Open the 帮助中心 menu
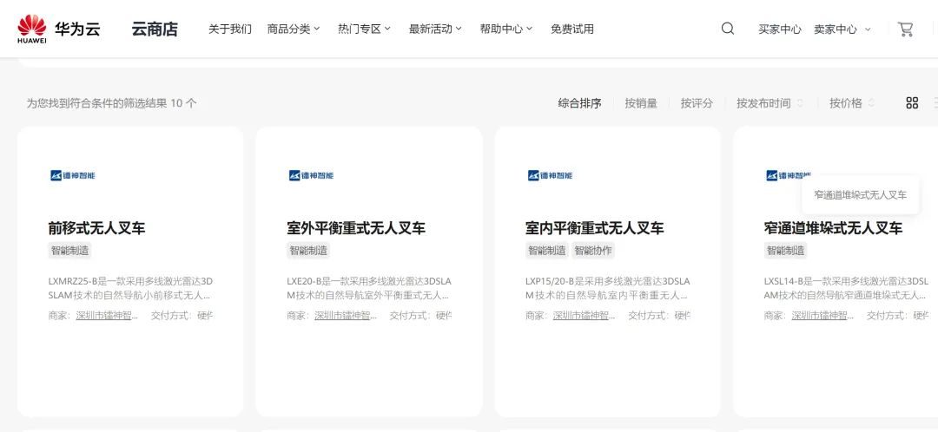This screenshot has height=432, width=938. point(506,29)
